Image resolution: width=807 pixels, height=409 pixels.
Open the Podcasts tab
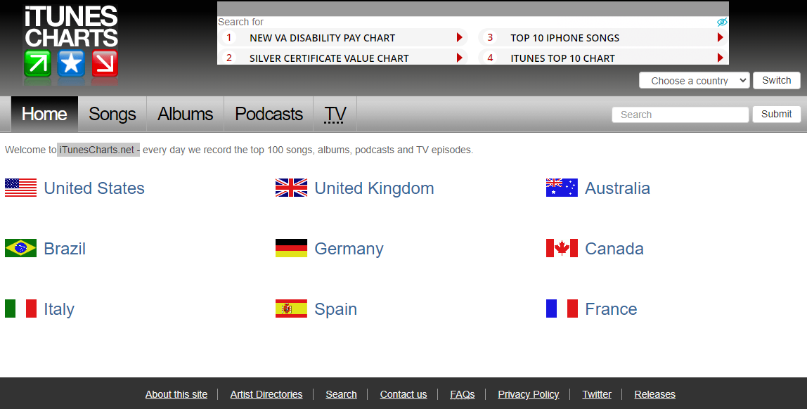point(269,114)
